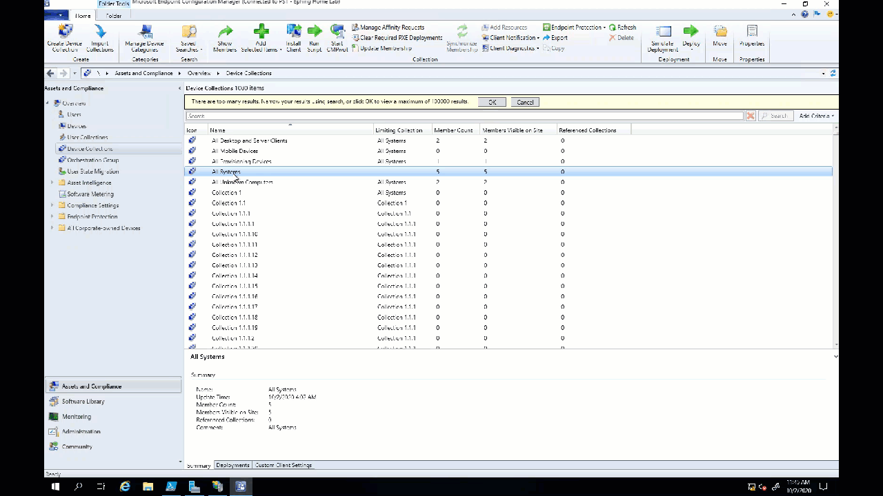Sort by the Name column header
Image resolution: width=883 pixels, height=496 pixels.
290,130
